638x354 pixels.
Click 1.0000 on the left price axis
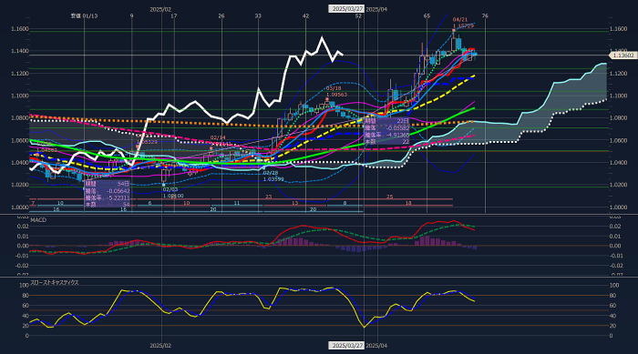(20, 207)
